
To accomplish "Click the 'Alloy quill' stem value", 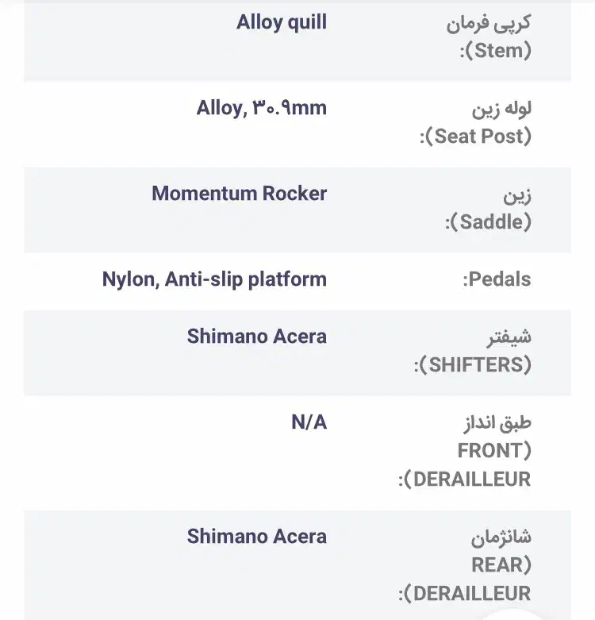I will (282, 22).
